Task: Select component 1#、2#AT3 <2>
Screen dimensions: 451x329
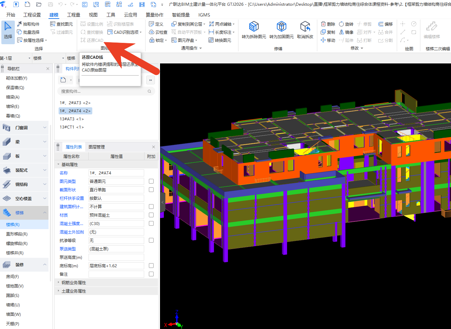Action: click(75, 103)
